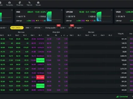Image resolution: width=133 pixels, height=99 pixels.
Task: Click the Connected status text
Action: point(124,97)
